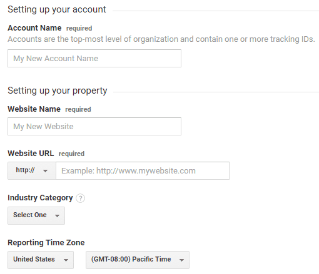Click the Account Name input field

[x=94, y=58]
